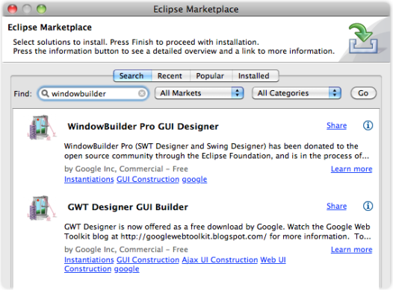Viewport: 393px width, 290px height.
Task: Click the Marketplace install arrow icon
Action: (x=363, y=38)
